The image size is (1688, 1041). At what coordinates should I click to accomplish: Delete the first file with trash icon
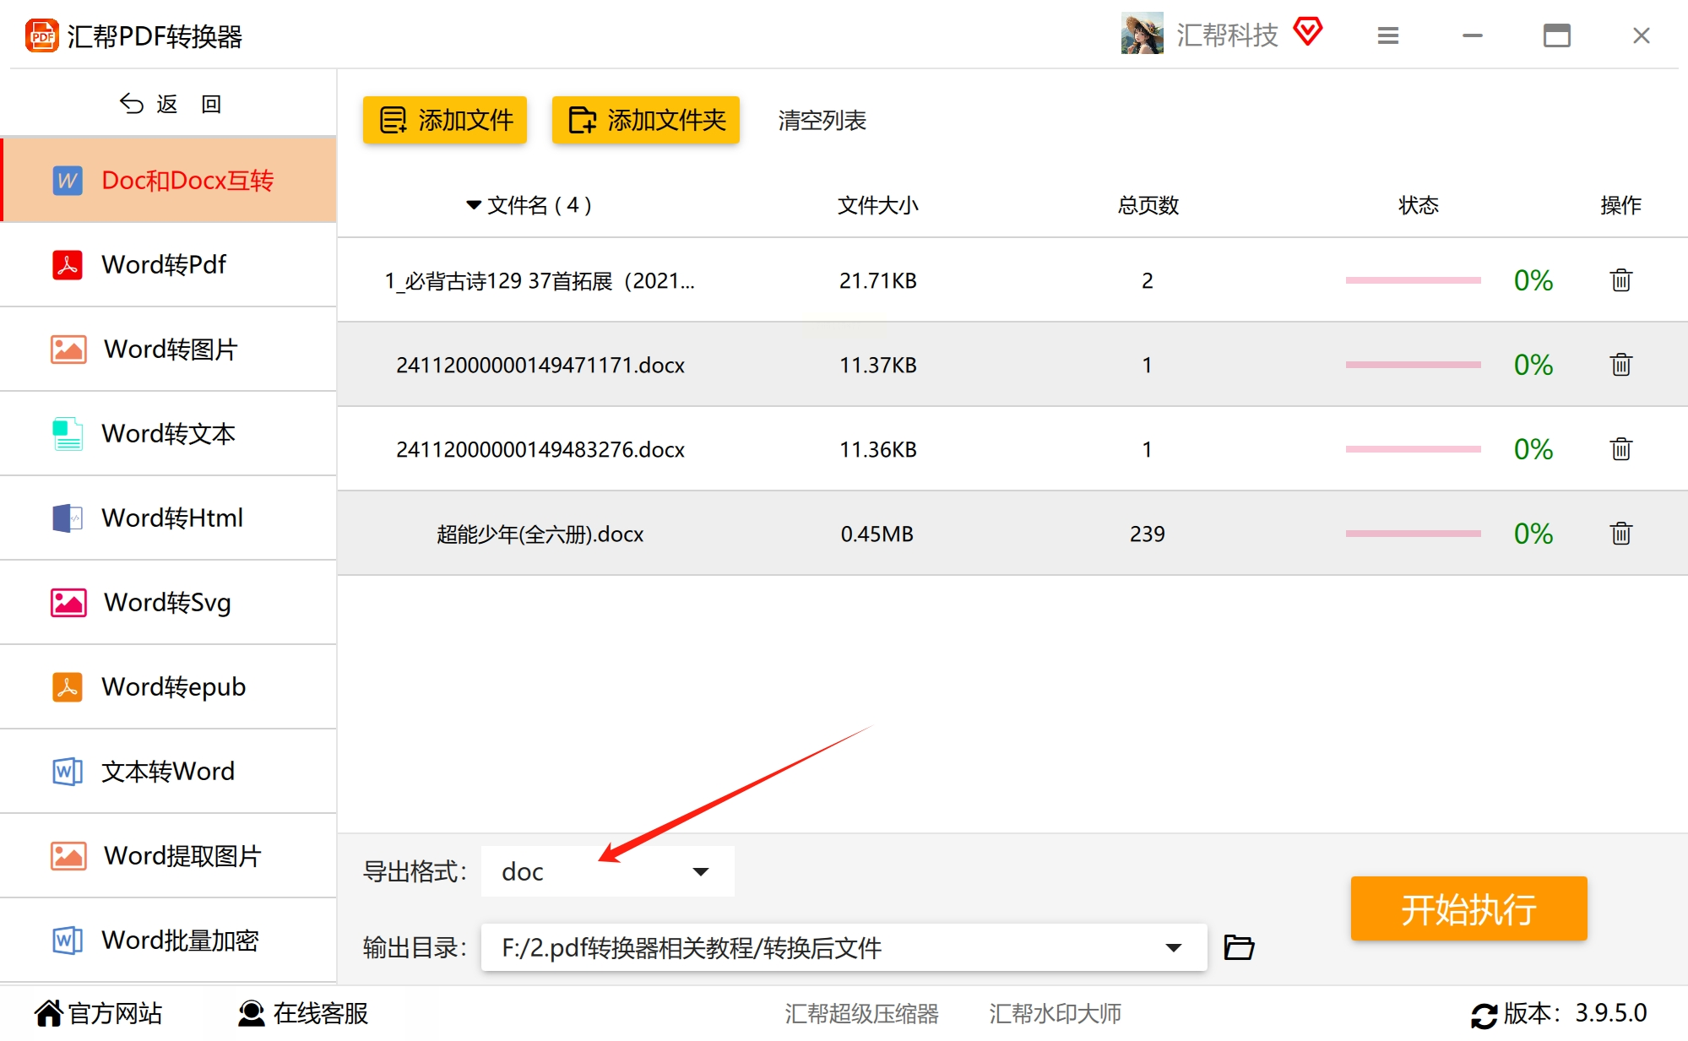1620,280
